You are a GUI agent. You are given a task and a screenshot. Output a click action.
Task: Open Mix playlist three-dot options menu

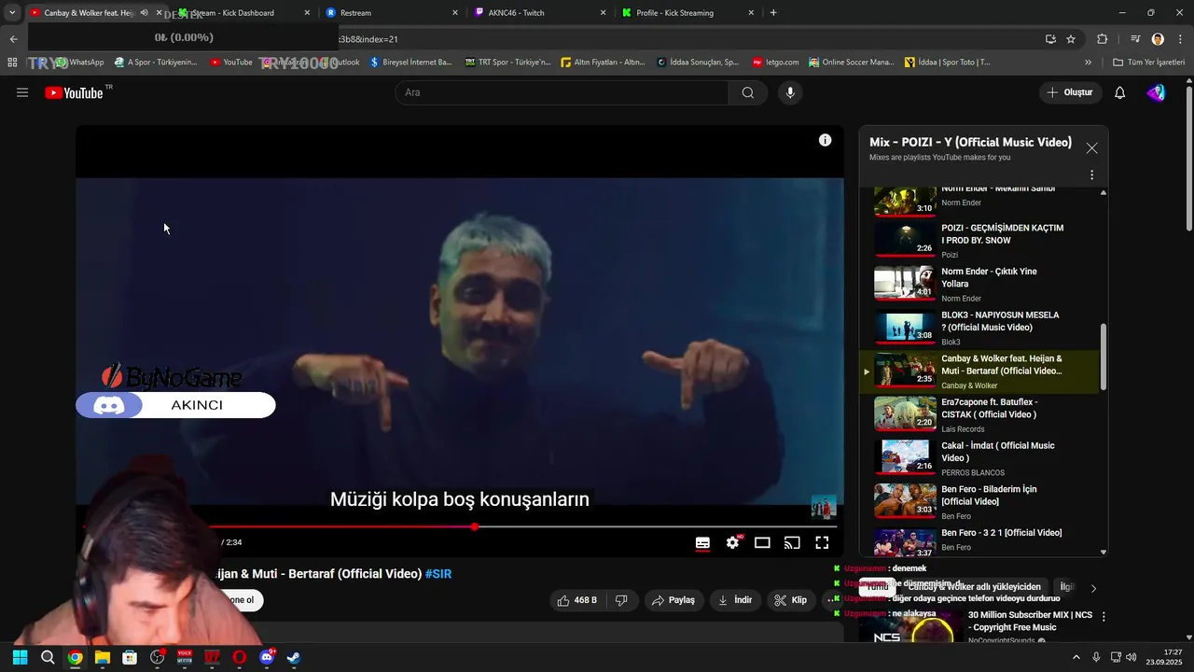[1091, 175]
